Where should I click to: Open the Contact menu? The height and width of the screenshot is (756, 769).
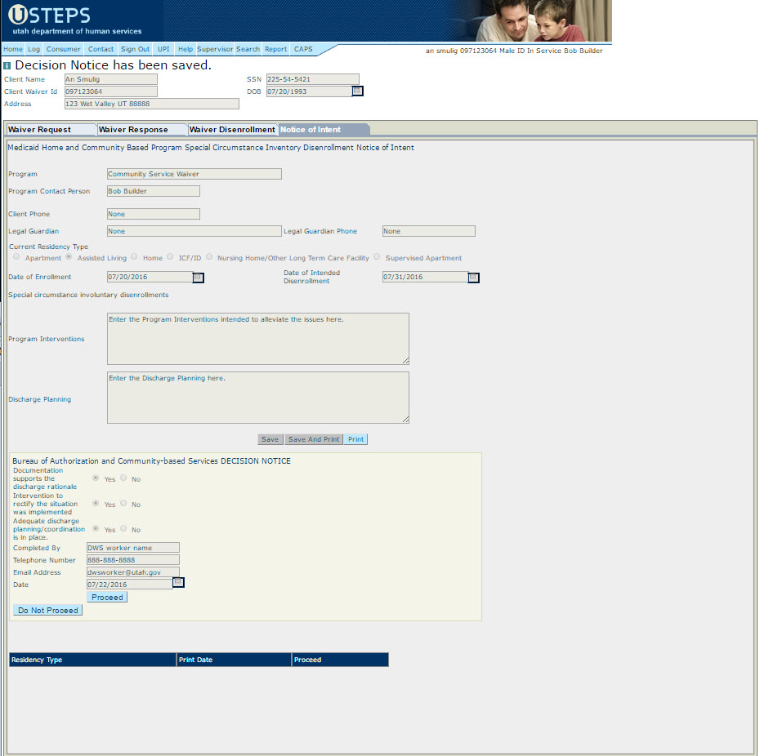[x=101, y=49]
